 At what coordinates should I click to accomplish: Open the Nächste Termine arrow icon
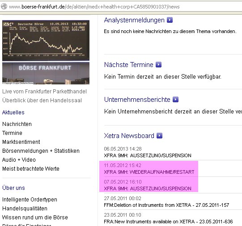click(x=158, y=65)
